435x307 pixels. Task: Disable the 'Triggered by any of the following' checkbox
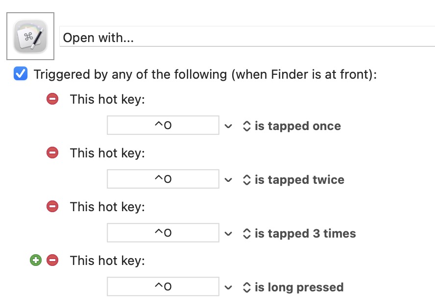(x=21, y=74)
